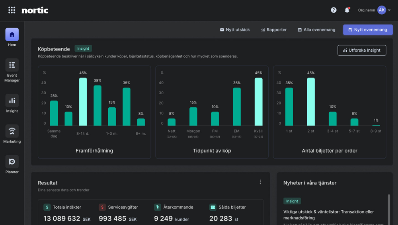Go to Hem in the sidebar
Image resolution: width=398 pixels, height=225 pixels.
(12, 37)
